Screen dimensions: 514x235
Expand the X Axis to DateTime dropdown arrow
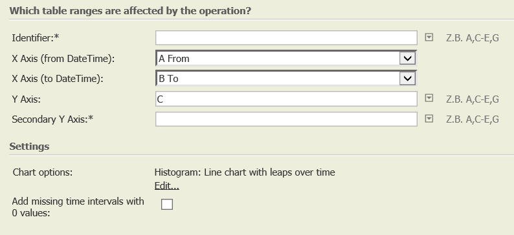click(x=407, y=79)
